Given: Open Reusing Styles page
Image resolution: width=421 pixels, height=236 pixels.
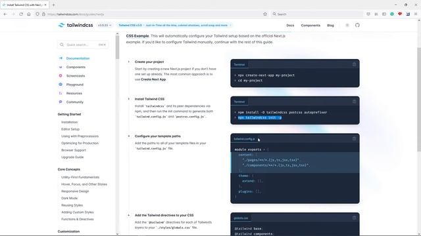Looking at the screenshot, I should 72,205.
